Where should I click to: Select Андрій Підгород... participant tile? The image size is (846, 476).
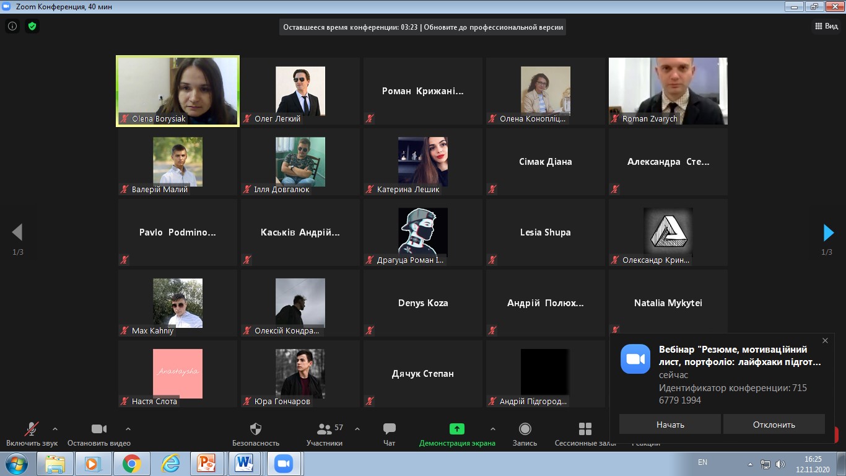pyautogui.click(x=546, y=374)
